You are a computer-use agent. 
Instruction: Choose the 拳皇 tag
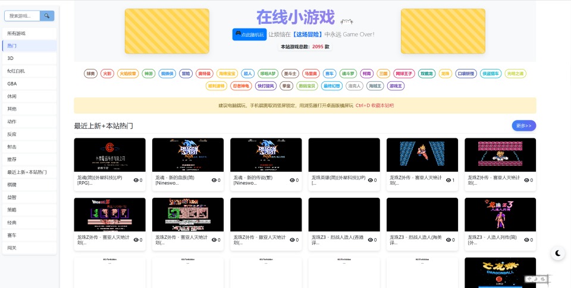(x=287, y=86)
